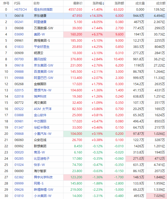Select 金蝶国际 row name
The image size is (167, 199).
click(40, 84)
